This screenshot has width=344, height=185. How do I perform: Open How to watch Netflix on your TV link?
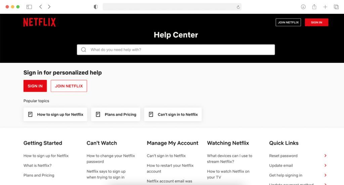pos(228,174)
